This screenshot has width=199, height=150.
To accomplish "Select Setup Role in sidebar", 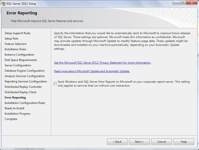I will (12, 39).
